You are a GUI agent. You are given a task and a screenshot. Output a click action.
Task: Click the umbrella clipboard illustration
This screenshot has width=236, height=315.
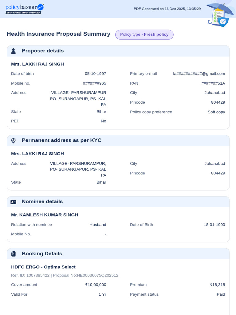[x=219, y=14]
